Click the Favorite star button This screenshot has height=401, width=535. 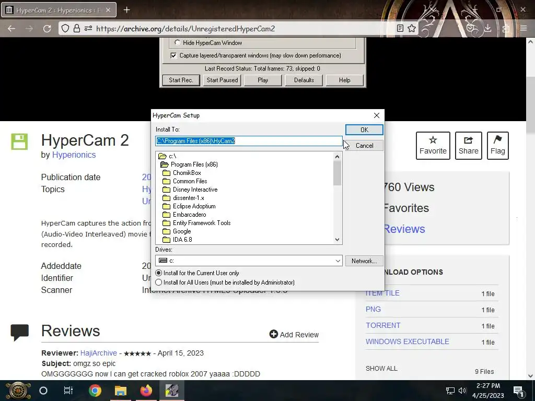433,146
